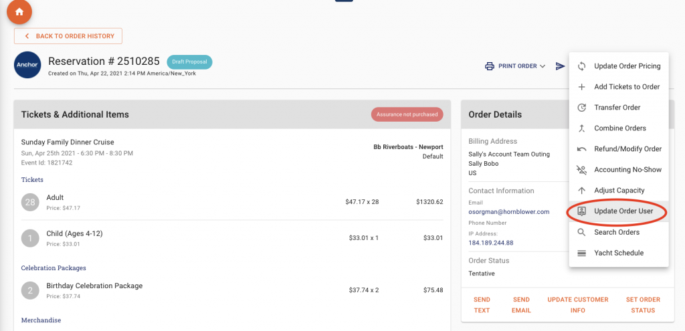The width and height of the screenshot is (685, 331).
Task: Click the Sally Bobo billing name
Action: tap(484, 164)
